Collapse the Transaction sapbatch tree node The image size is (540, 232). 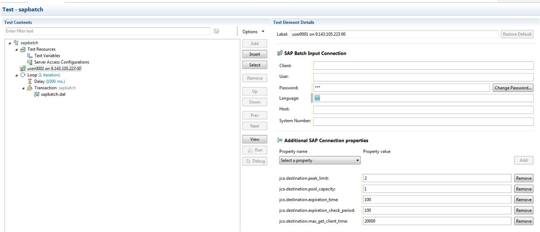click(x=23, y=88)
